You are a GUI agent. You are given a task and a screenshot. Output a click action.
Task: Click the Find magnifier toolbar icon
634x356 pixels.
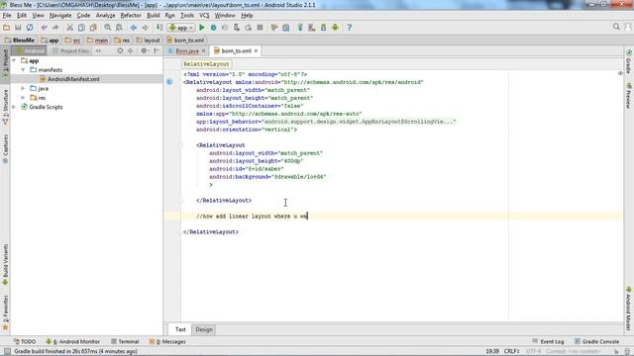click(107, 28)
